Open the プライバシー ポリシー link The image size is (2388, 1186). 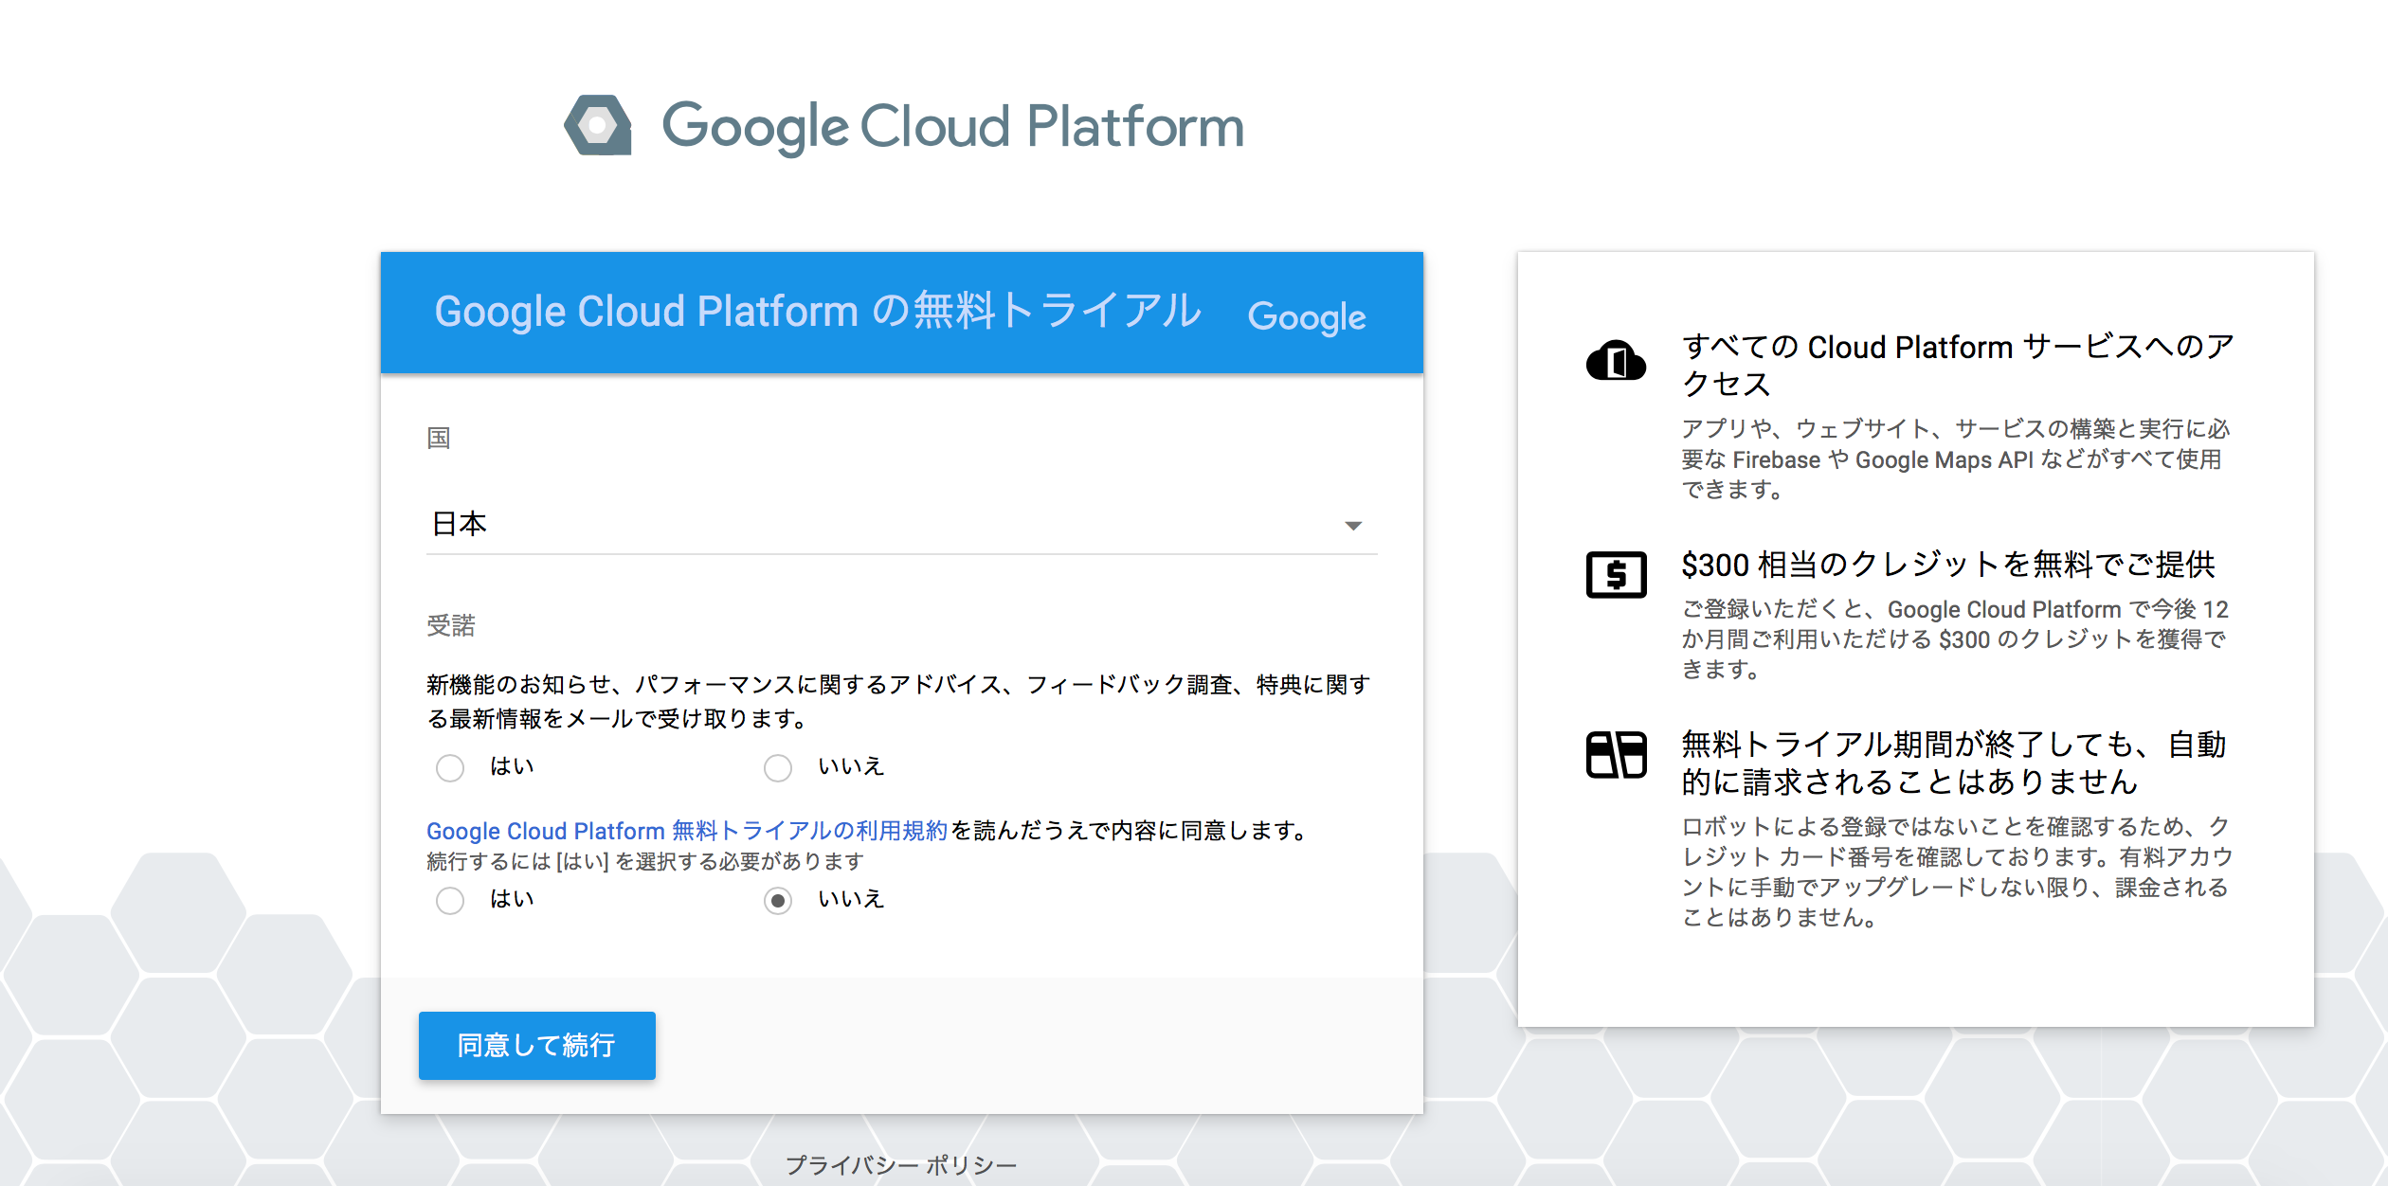tap(901, 1164)
